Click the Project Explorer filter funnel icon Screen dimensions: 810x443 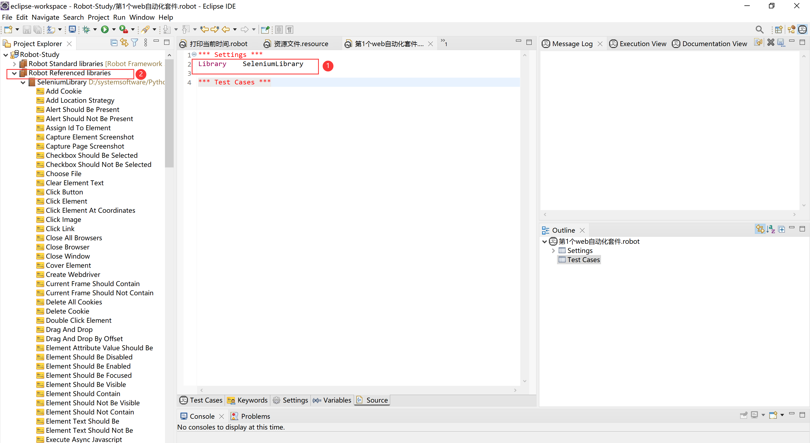point(134,43)
